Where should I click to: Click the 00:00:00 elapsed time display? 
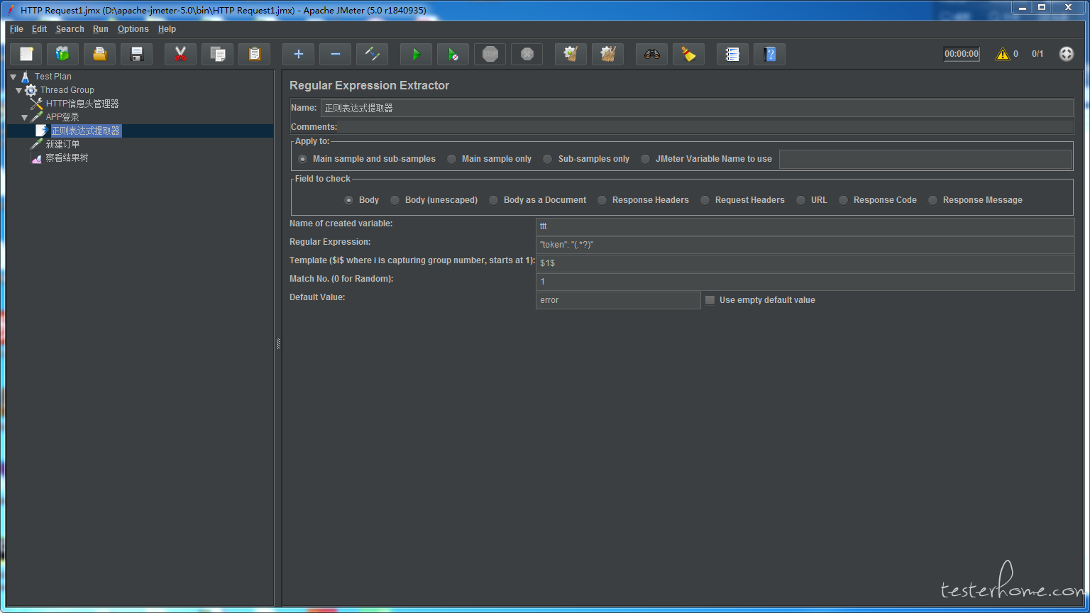tap(962, 54)
